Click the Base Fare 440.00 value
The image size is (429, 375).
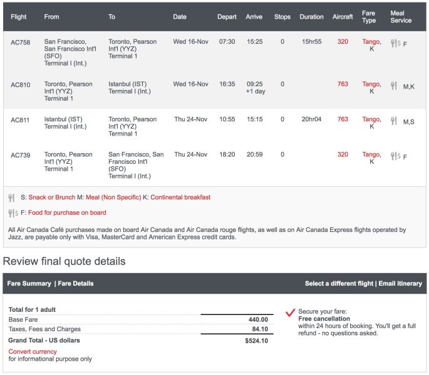pos(258,319)
